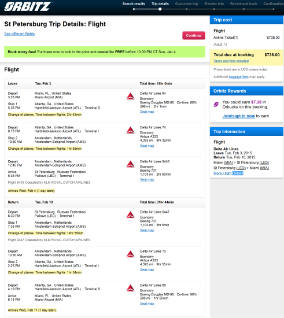284x318 pixels.
Task: Go to the Search results step
Action: 134,3
